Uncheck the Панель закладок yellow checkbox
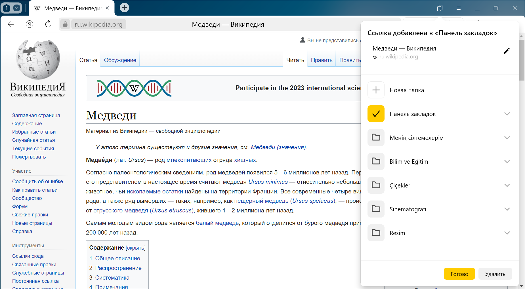 [x=376, y=114]
